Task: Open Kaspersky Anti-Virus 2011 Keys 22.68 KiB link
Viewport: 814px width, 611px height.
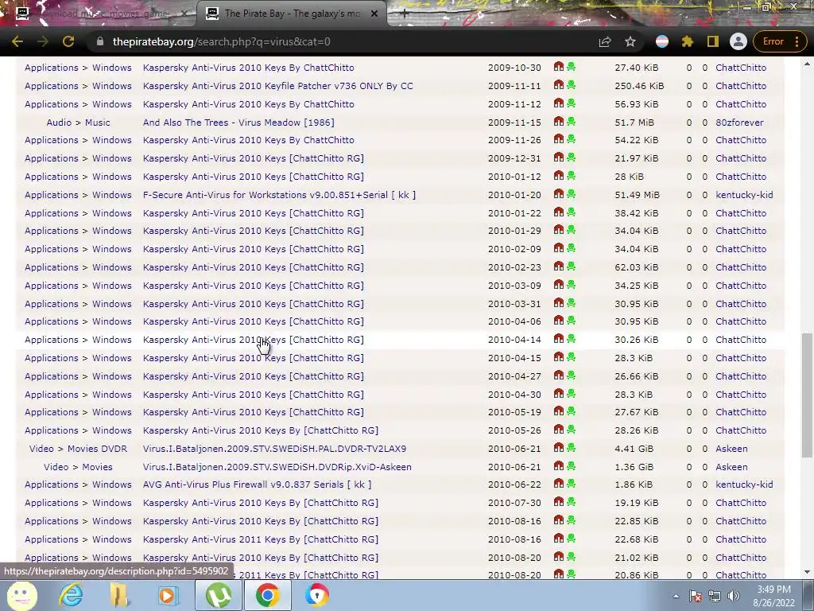Action: click(260, 539)
